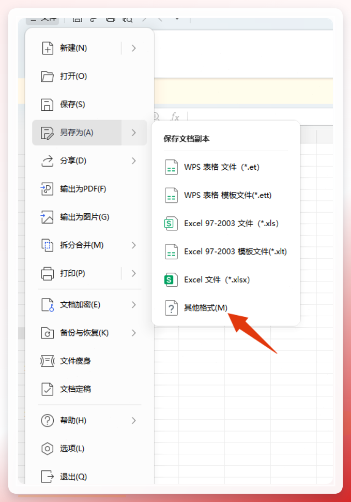Click the Share (分享) arrow icon
This screenshot has width=351, height=502.
coord(48,161)
